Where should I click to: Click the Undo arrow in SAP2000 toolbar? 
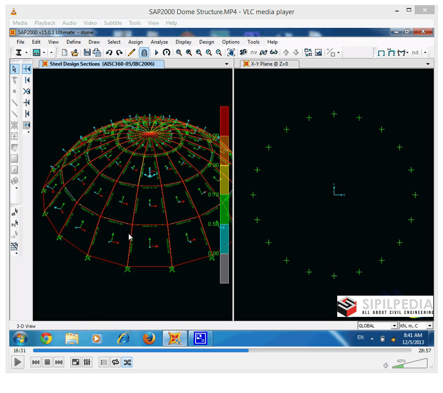pos(109,53)
